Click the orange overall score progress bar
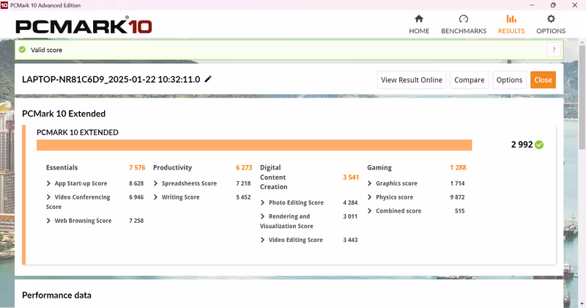The width and height of the screenshot is (586, 308). click(254, 145)
